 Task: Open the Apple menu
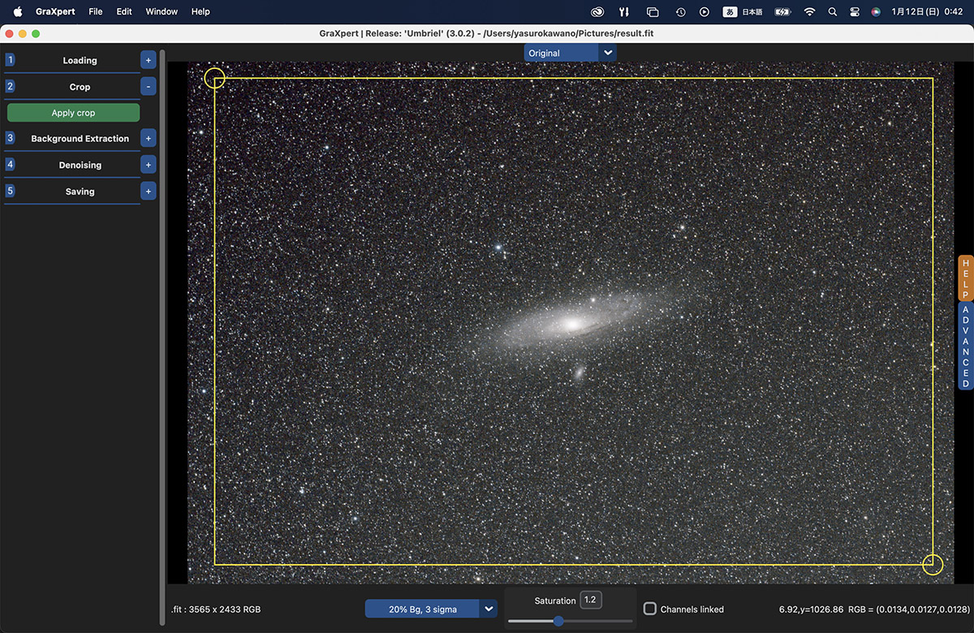tap(17, 11)
